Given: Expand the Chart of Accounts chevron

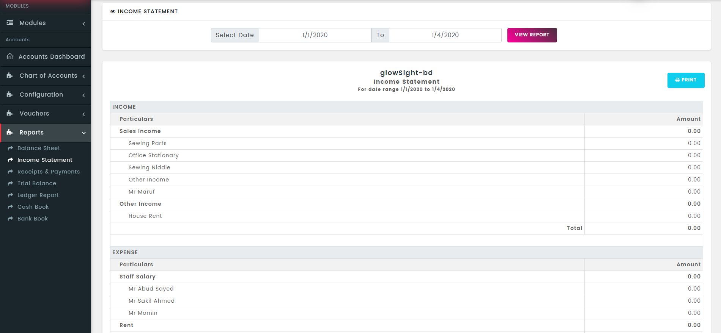Looking at the screenshot, I should click(83, 76).
